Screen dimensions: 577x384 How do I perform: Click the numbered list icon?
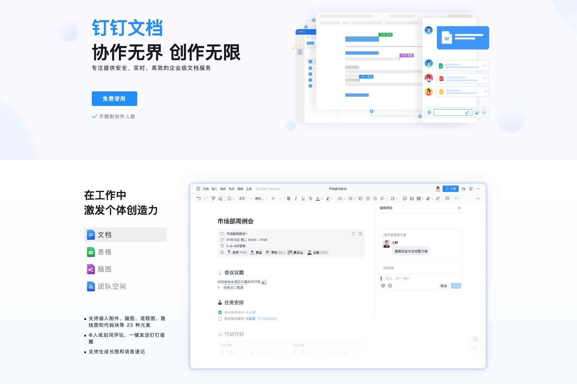[350, 199]
